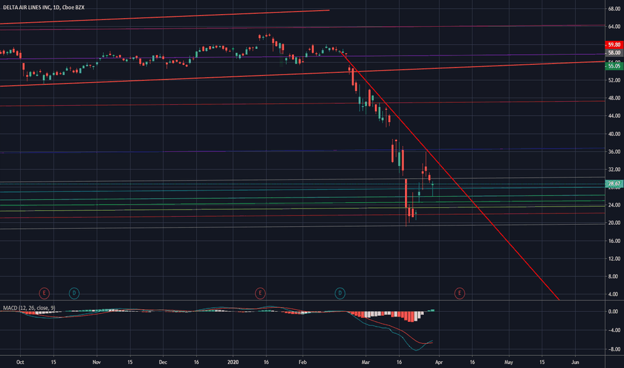Click the 40.00 price axis label
The width and height of the screenshot is (624, 368).
(614, 134)
